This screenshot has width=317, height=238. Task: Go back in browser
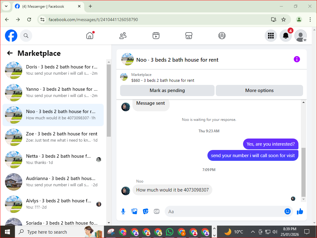tap(7, 20)
